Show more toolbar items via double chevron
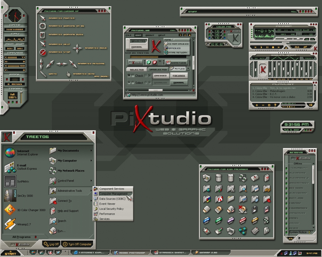 point(160,61)
